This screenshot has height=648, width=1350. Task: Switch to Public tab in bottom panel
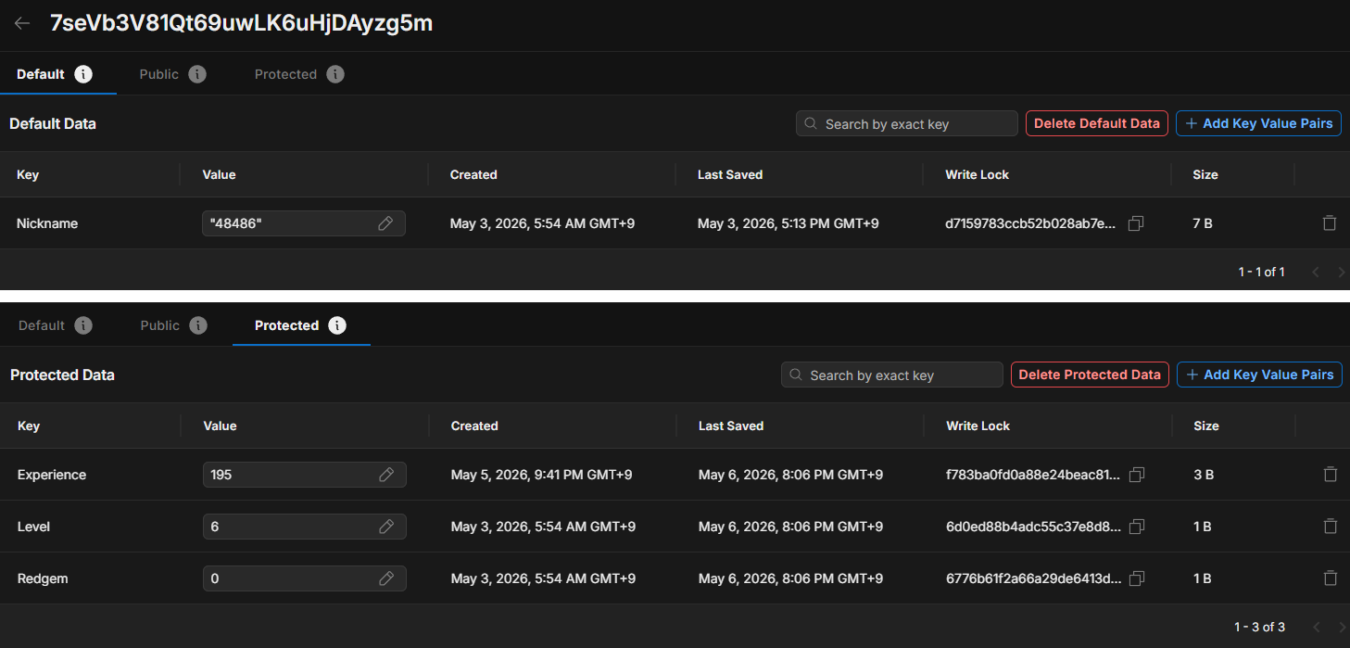pos(159,325)
